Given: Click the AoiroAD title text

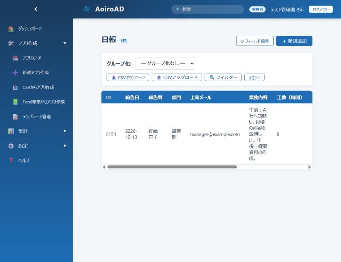Looking at the screenshot, I should [110, 9].
